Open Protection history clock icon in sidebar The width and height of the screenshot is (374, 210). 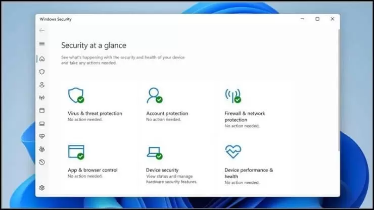(x=42, y=162)
